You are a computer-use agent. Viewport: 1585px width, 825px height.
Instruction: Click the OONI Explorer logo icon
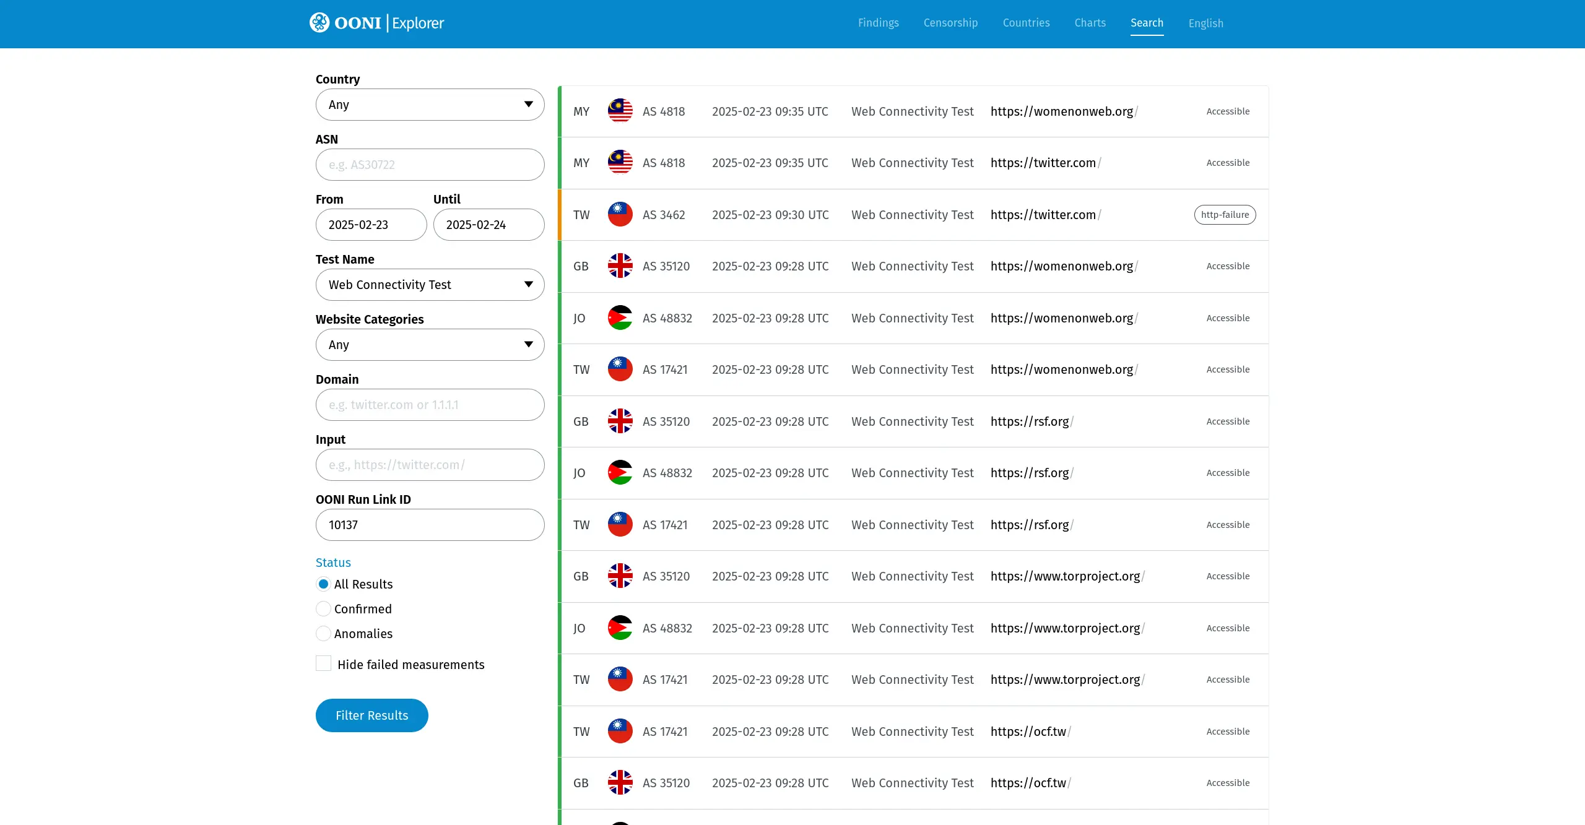coord(319,23)
